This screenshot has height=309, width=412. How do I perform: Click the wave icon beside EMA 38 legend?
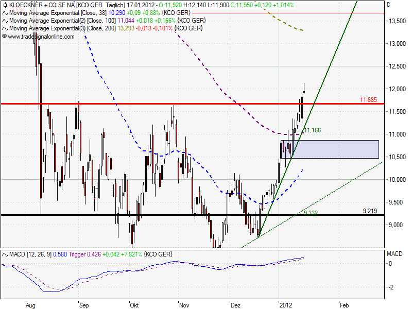(5, 13)
